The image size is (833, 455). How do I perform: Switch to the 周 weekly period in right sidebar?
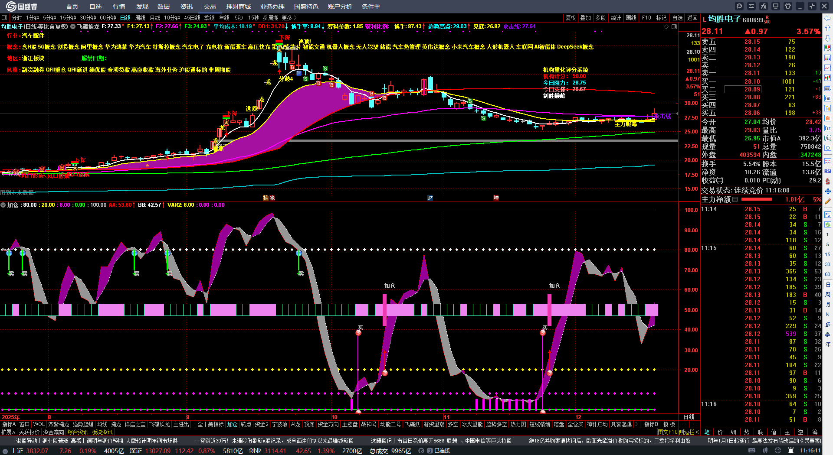(828, 295)
